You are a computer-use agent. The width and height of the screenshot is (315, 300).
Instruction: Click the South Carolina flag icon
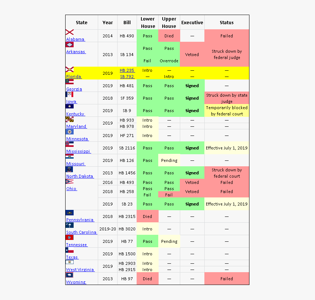click(70, 225)
